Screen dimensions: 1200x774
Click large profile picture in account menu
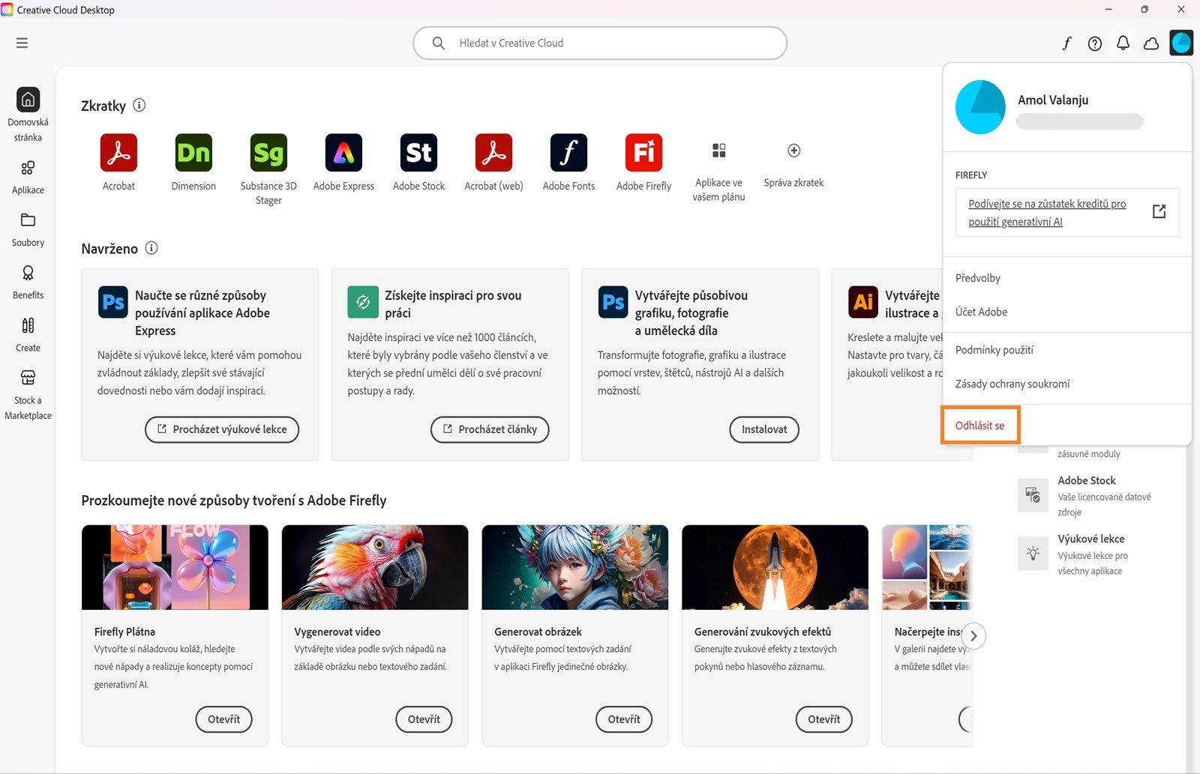(980, 107)
